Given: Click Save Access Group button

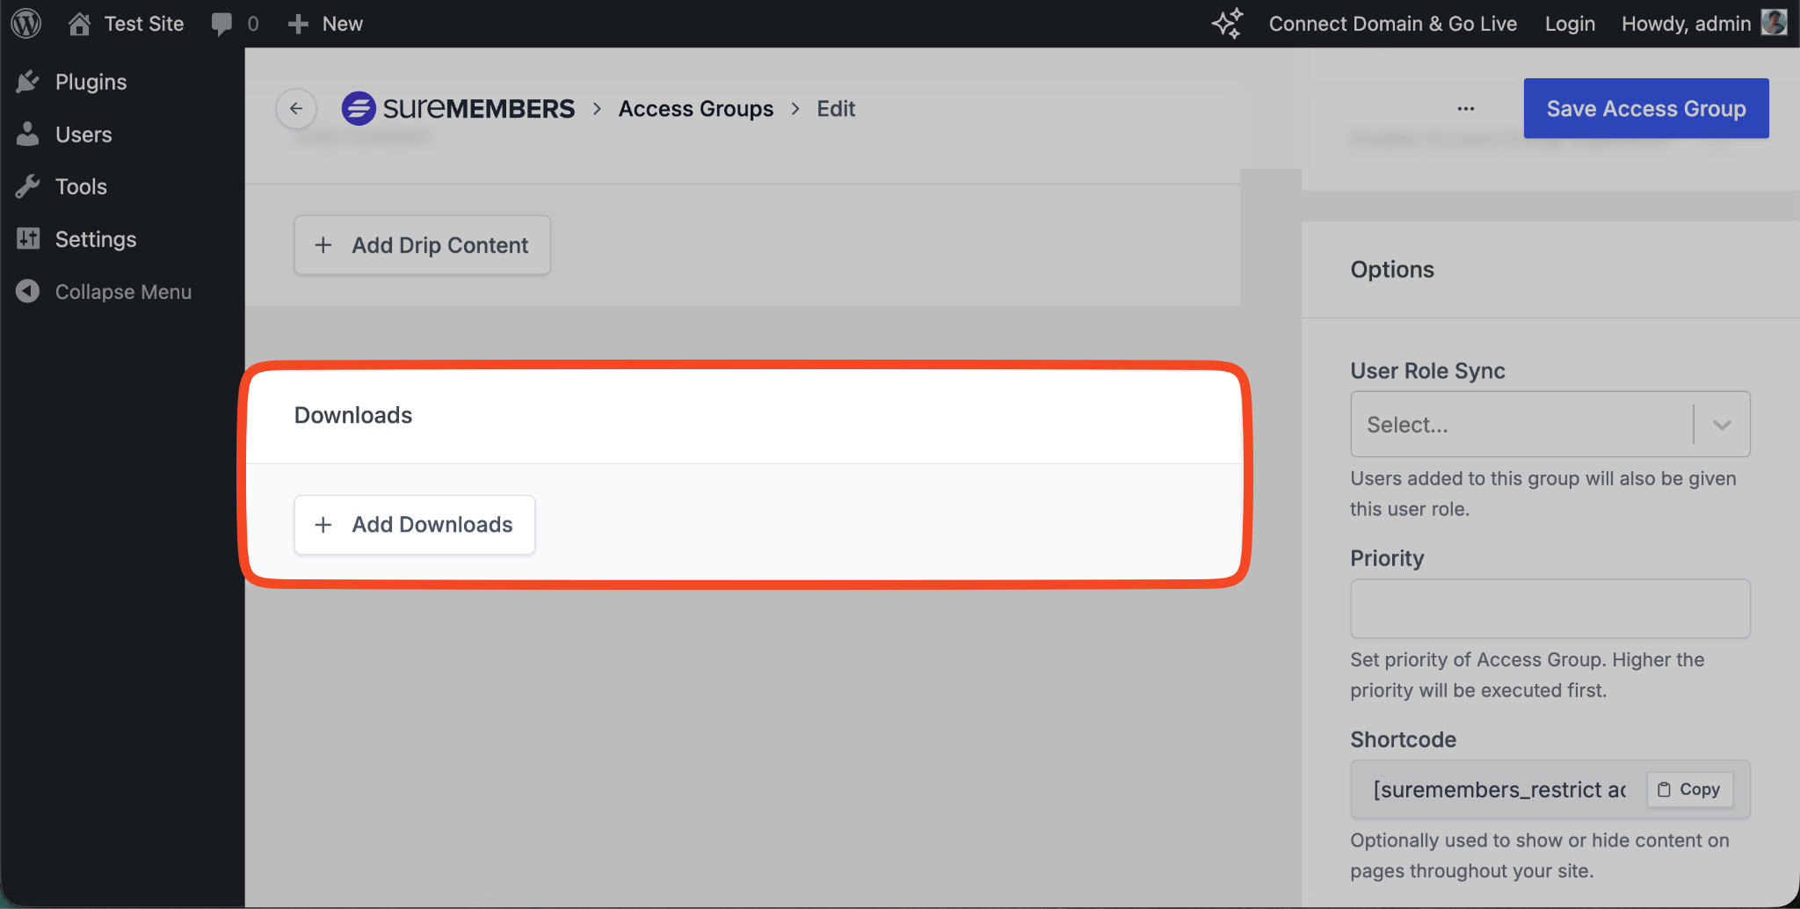Looking at the screenshot, I should tap(1645, 108).
